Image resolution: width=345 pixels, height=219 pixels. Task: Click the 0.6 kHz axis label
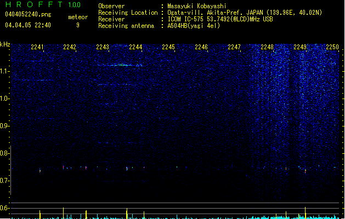click(x=5, y=208)
